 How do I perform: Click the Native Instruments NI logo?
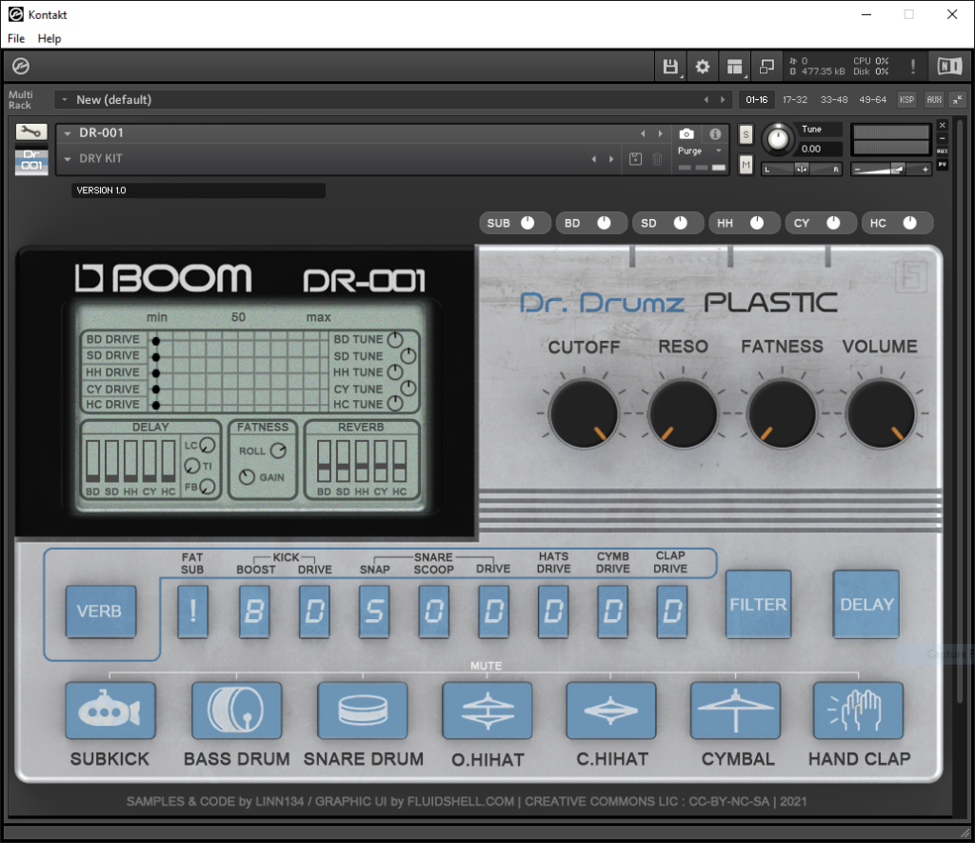pos(949,66)
